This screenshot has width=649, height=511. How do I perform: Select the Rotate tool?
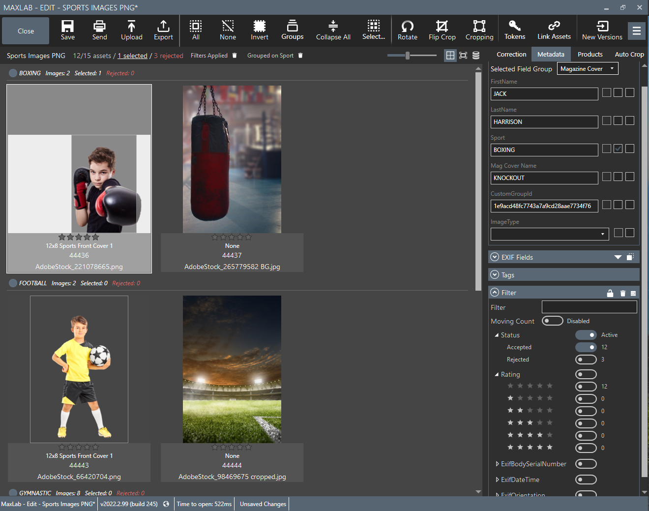[407, 30]
